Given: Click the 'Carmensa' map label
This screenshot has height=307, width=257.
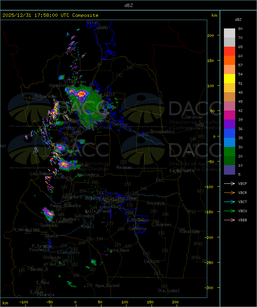Looking at the screenshot, I should [137, 229].
